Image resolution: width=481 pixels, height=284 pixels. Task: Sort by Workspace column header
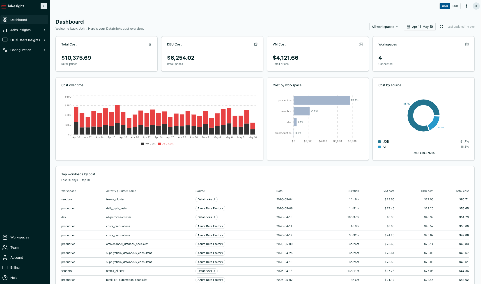point(68,191)
